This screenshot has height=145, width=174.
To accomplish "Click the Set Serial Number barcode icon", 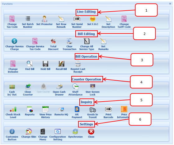I will click(77, 19).
